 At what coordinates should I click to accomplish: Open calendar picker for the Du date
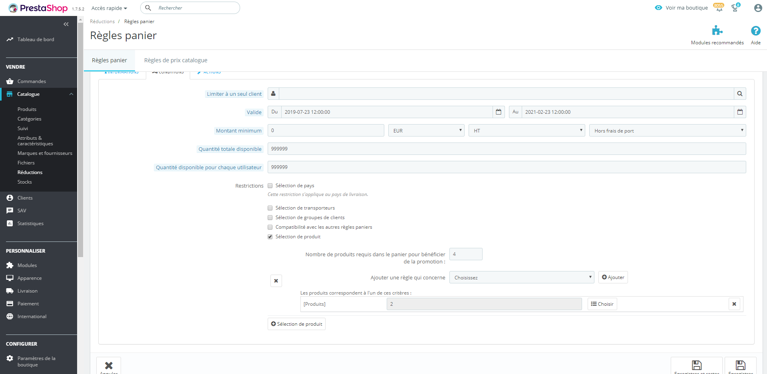click(499, 112)
